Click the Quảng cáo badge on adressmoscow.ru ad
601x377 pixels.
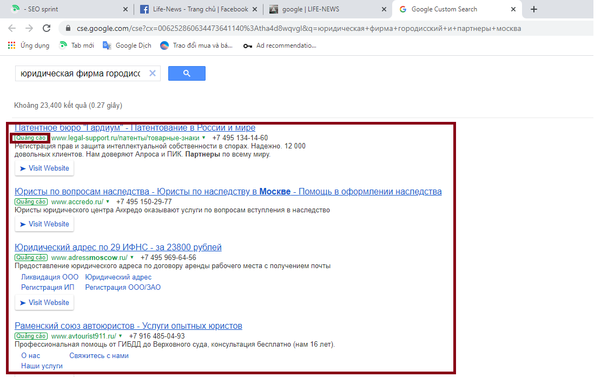pos(31,258)
